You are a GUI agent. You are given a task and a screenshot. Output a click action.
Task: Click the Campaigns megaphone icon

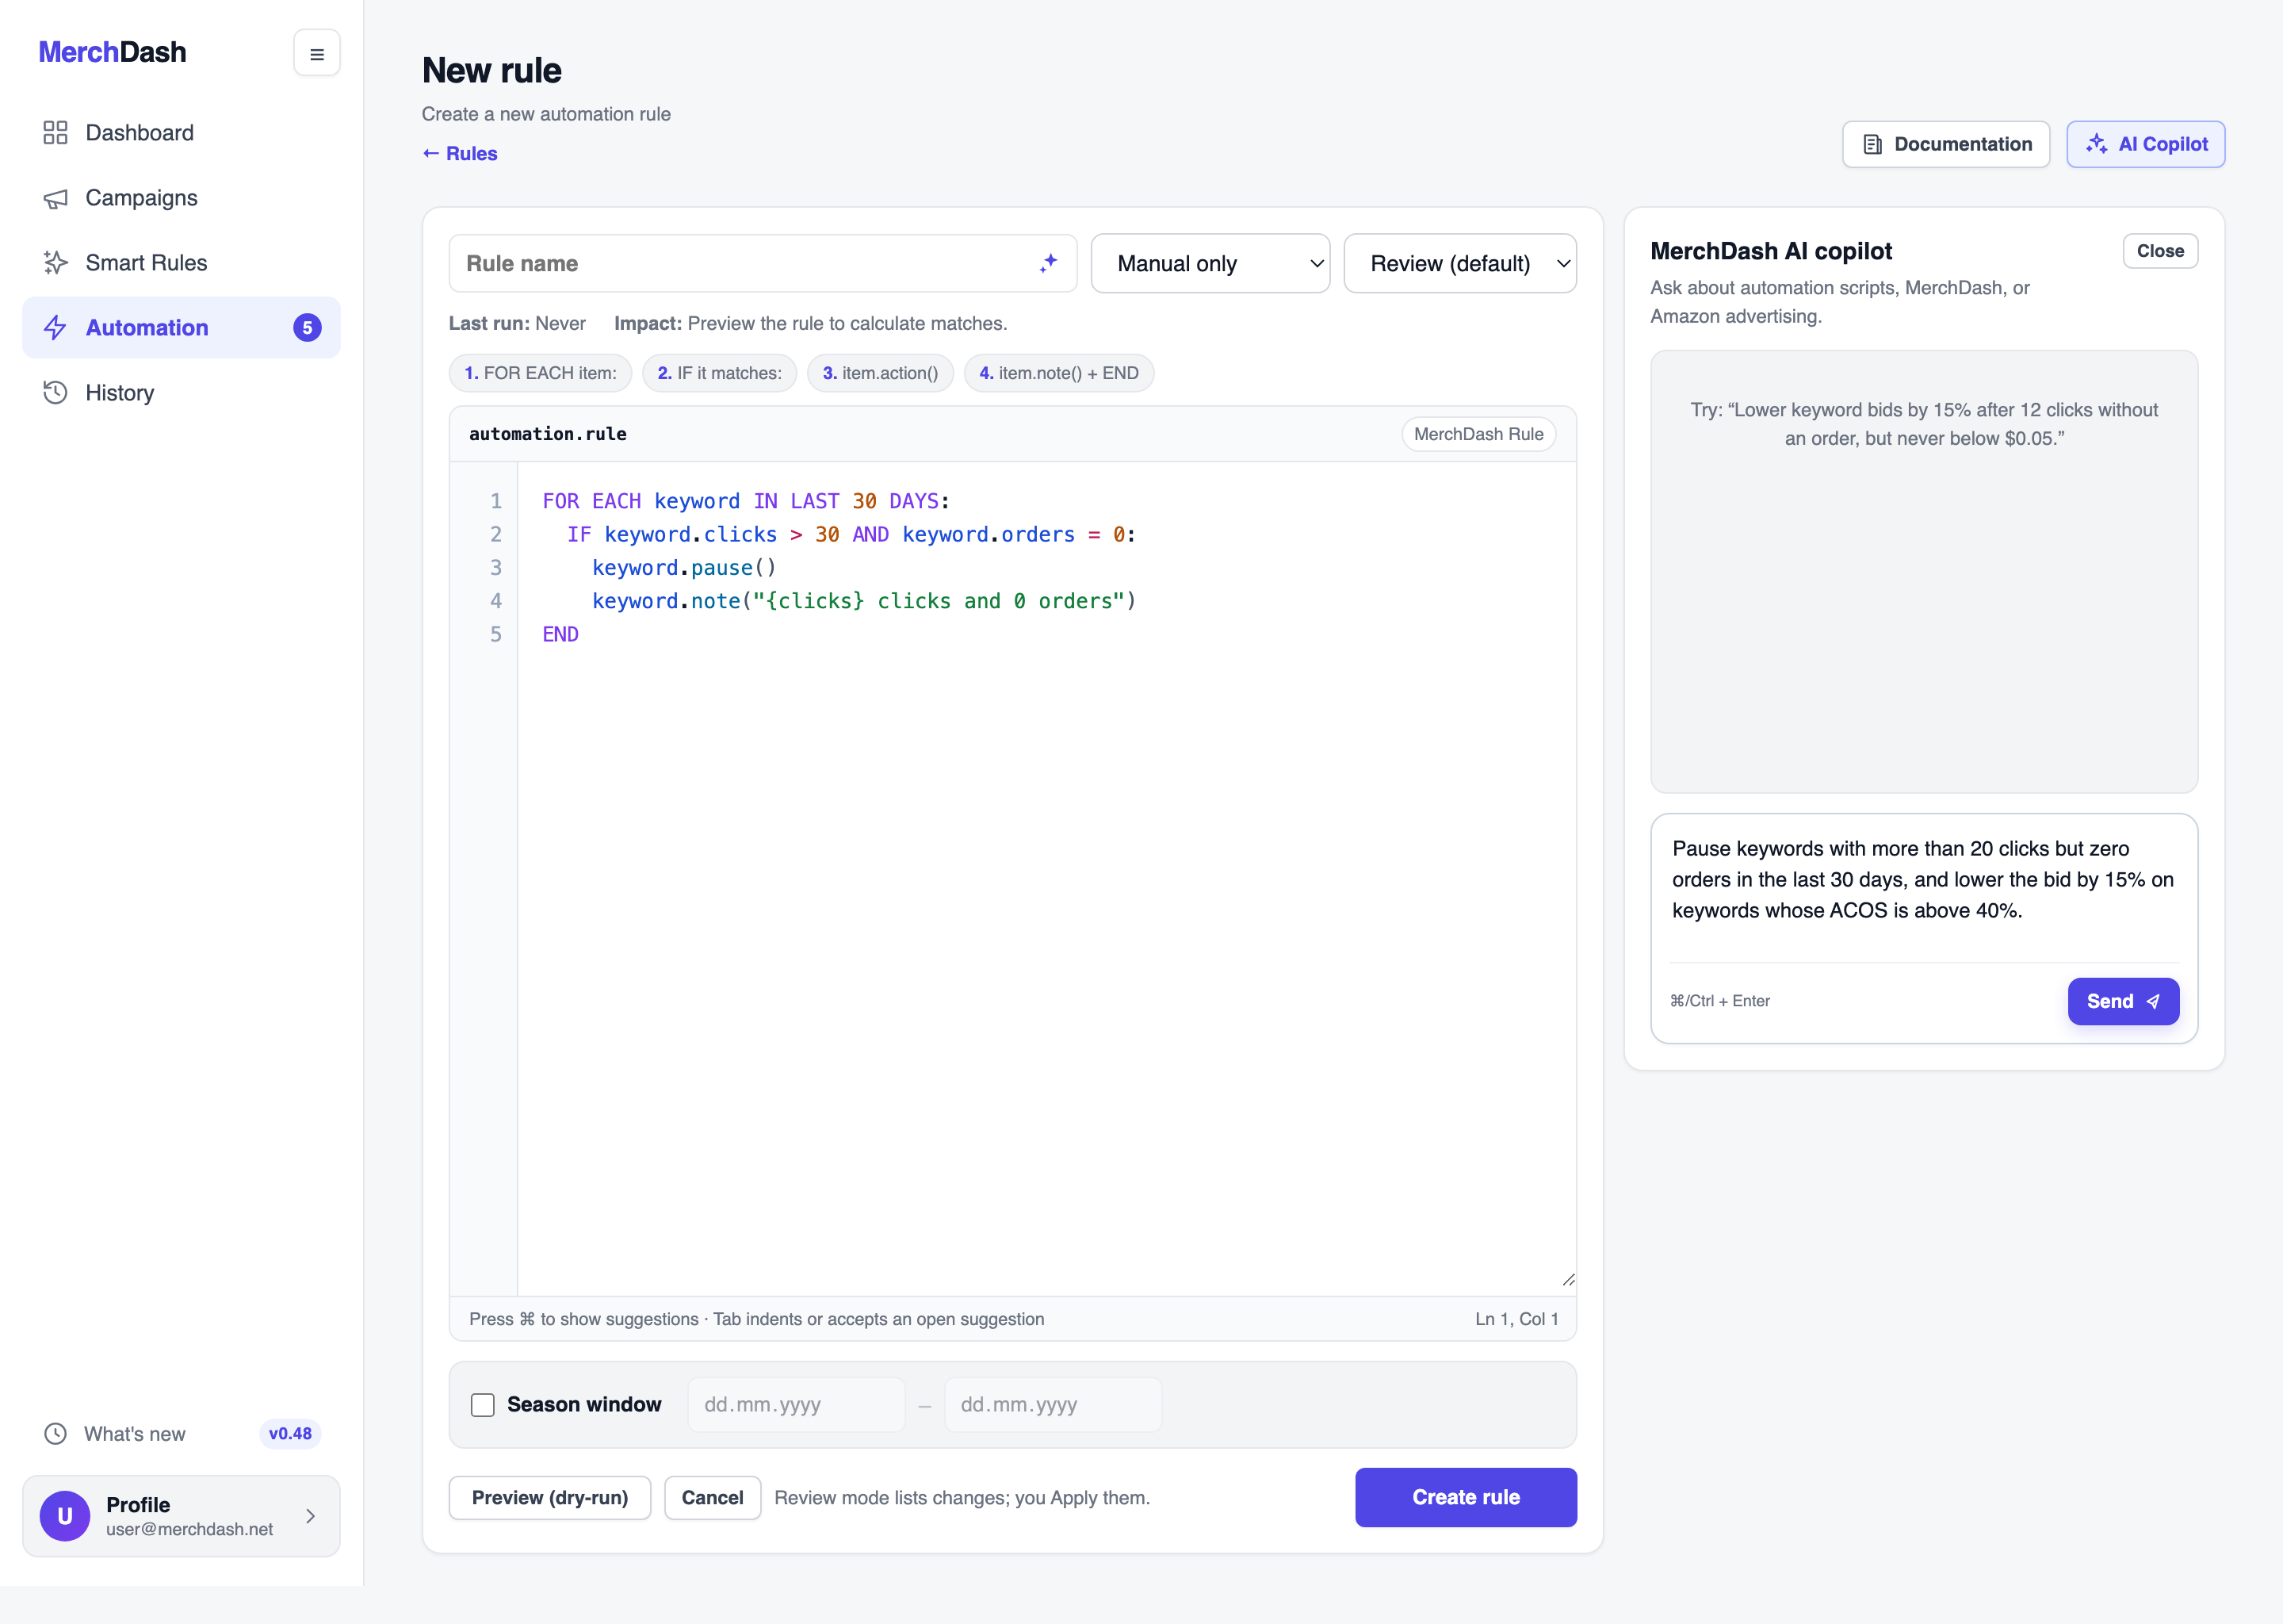[x=55, y=198]
